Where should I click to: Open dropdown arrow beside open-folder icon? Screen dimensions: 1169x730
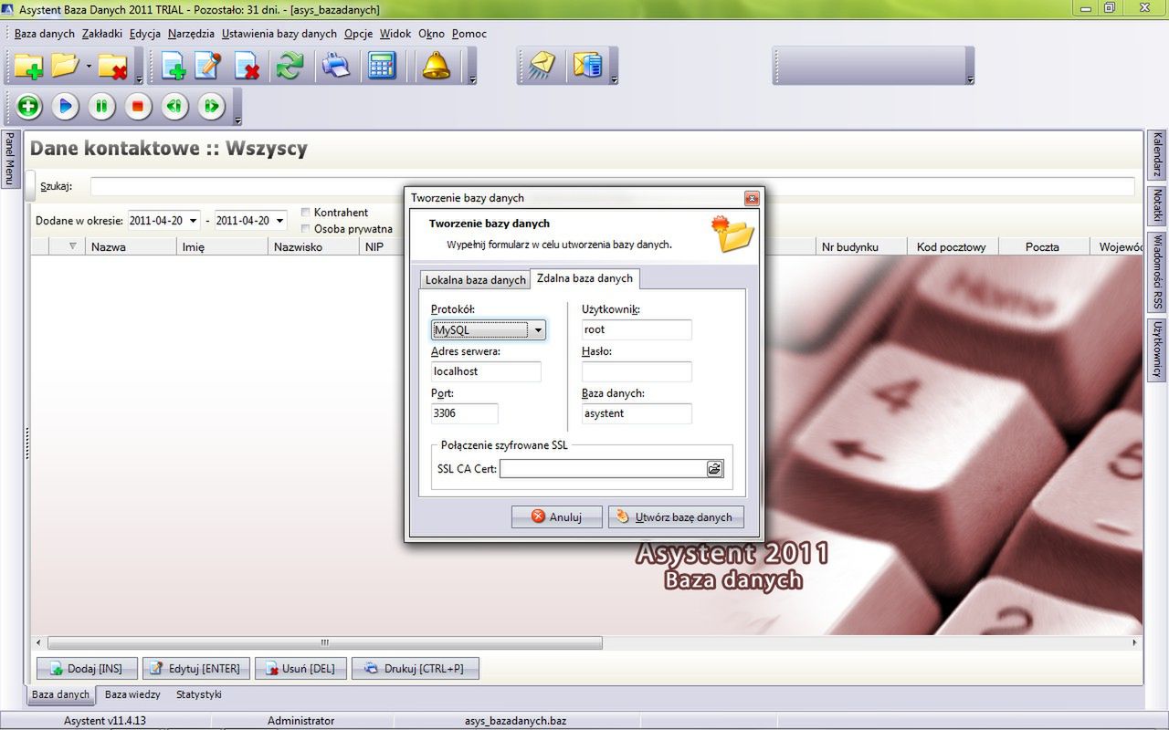tap(89, 67)
